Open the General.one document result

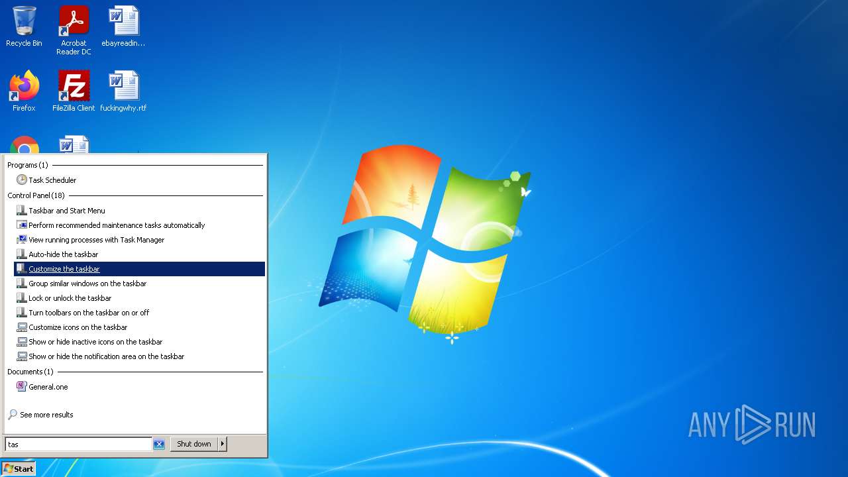coord(139,387)
